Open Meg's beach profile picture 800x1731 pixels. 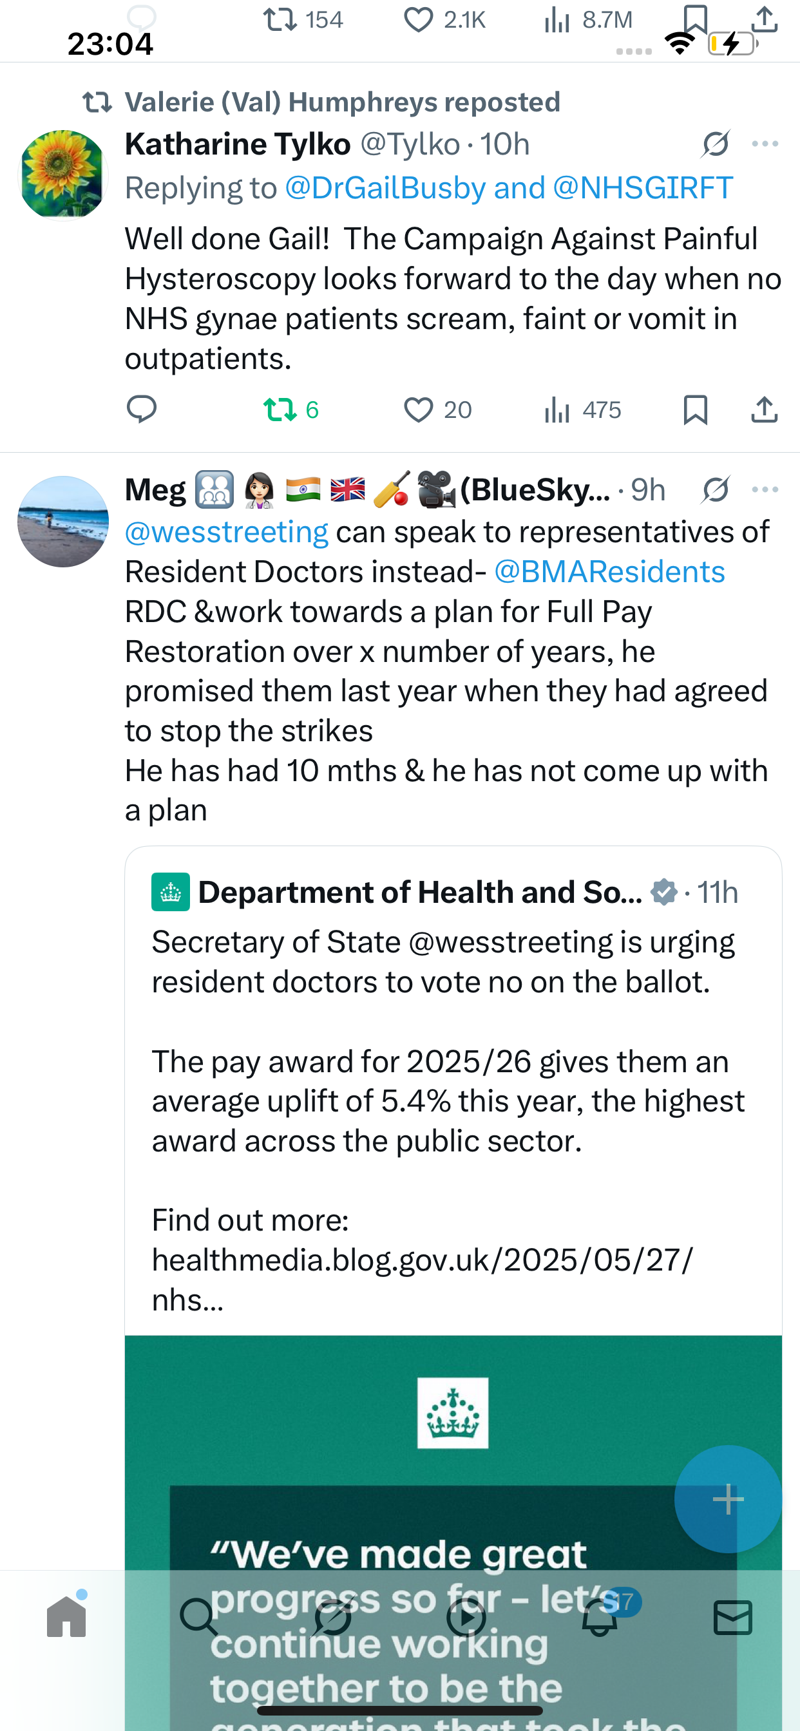tap(63, 522)
